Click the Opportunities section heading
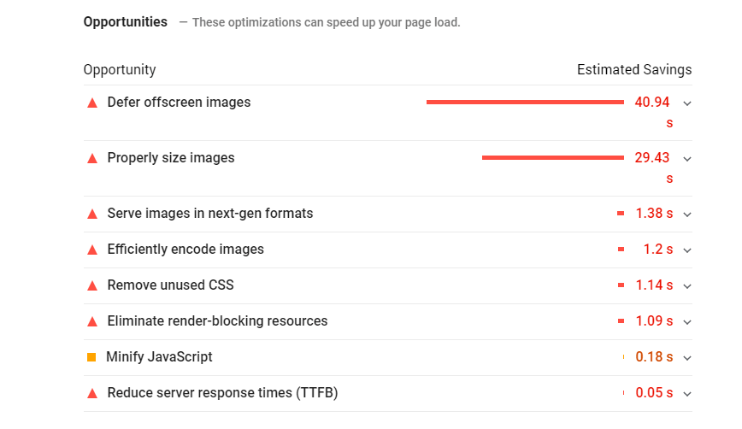 click(126, 22)
